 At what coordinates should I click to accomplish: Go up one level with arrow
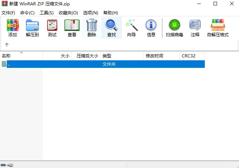7,45
